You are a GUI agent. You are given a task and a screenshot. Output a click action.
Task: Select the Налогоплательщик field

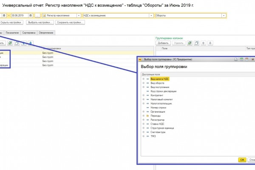tap(161, 103)
